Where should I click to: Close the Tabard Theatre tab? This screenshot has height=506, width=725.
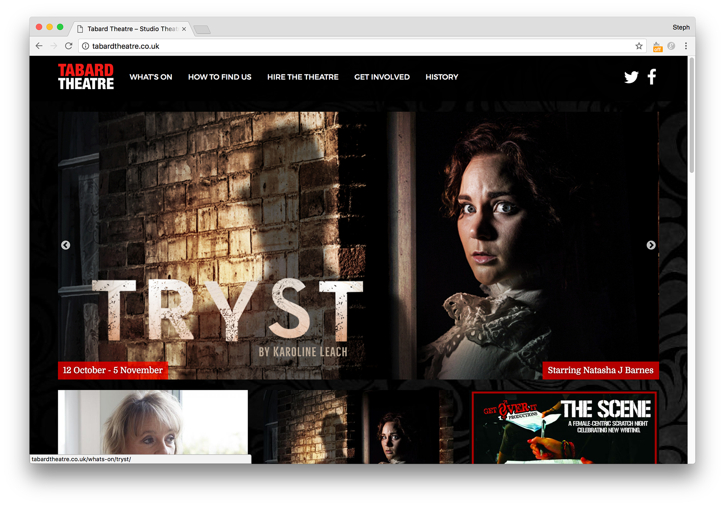click(x=184, y=29)
